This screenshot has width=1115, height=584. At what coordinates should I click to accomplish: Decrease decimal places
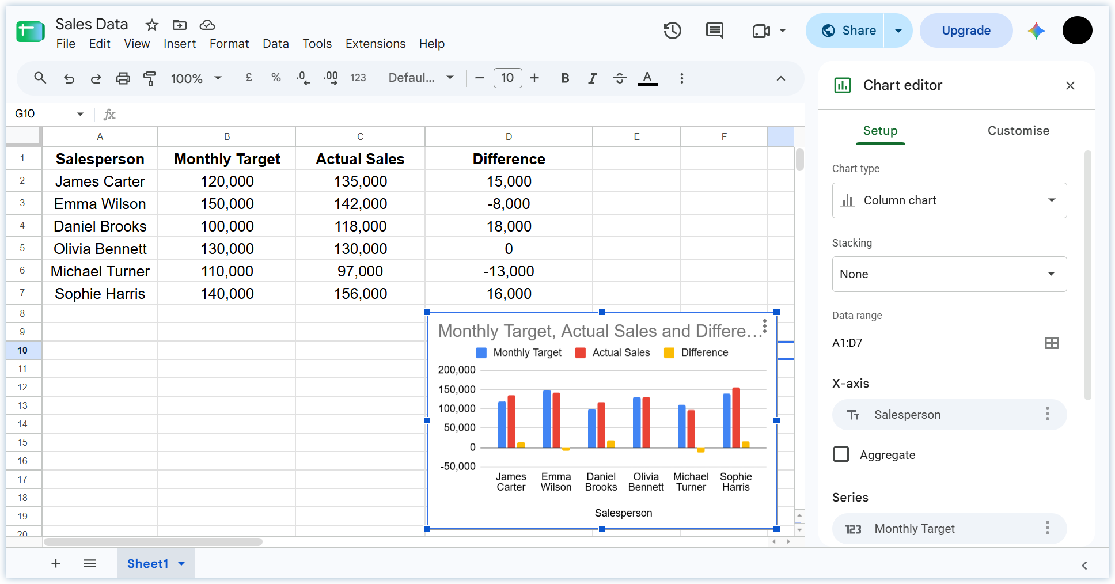tap(303, 78)
